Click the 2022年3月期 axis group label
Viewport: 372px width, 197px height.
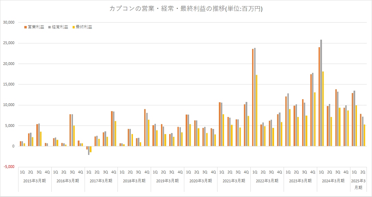coord(267,181)
